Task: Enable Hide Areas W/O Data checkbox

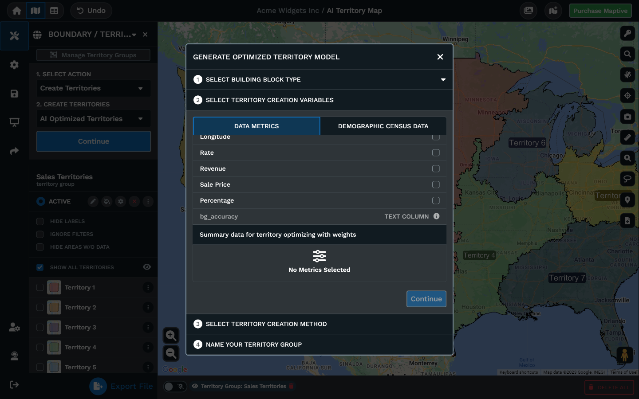Action: tap(40, 247)
